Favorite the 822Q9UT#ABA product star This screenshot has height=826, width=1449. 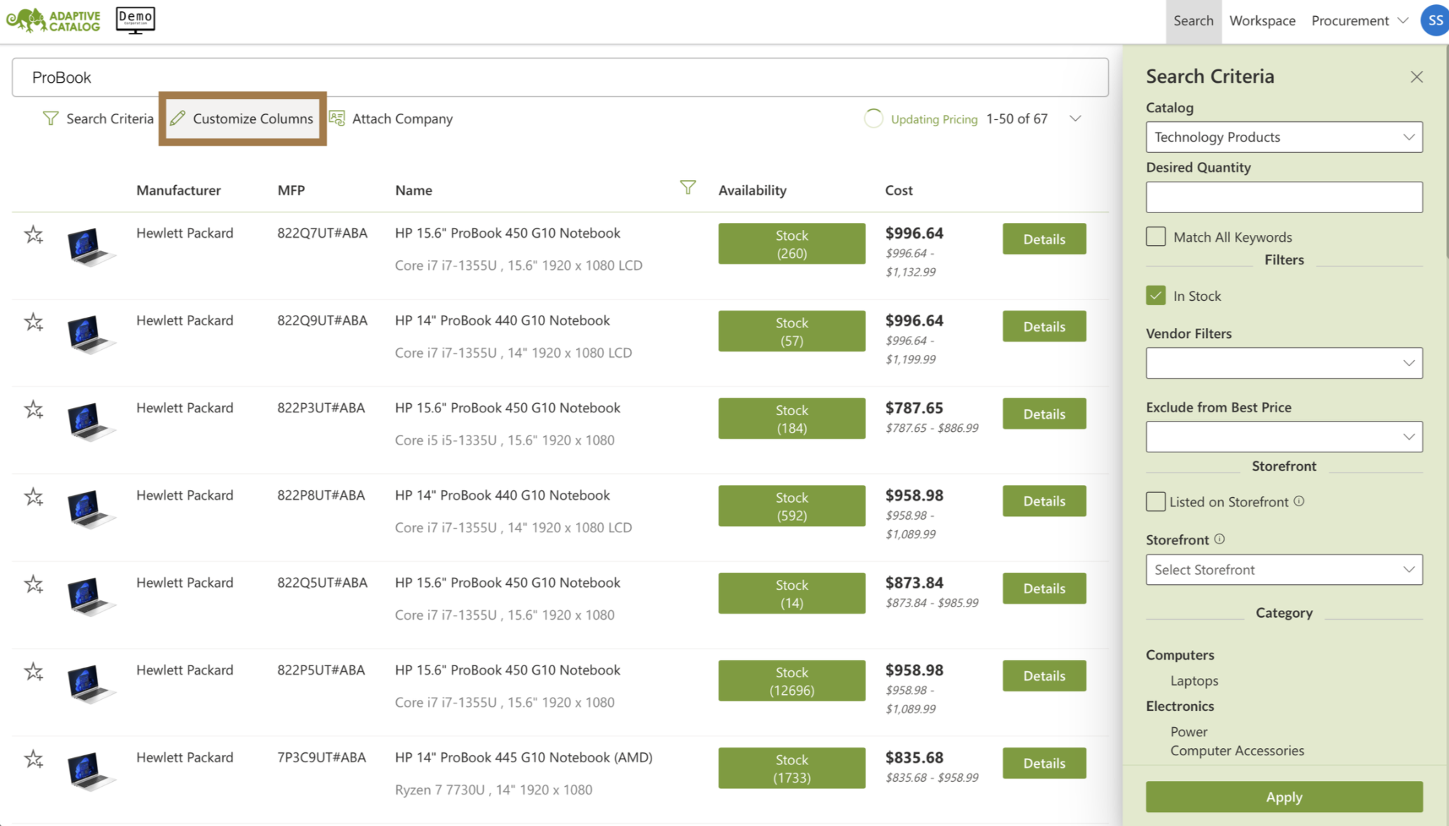point(34,322)
